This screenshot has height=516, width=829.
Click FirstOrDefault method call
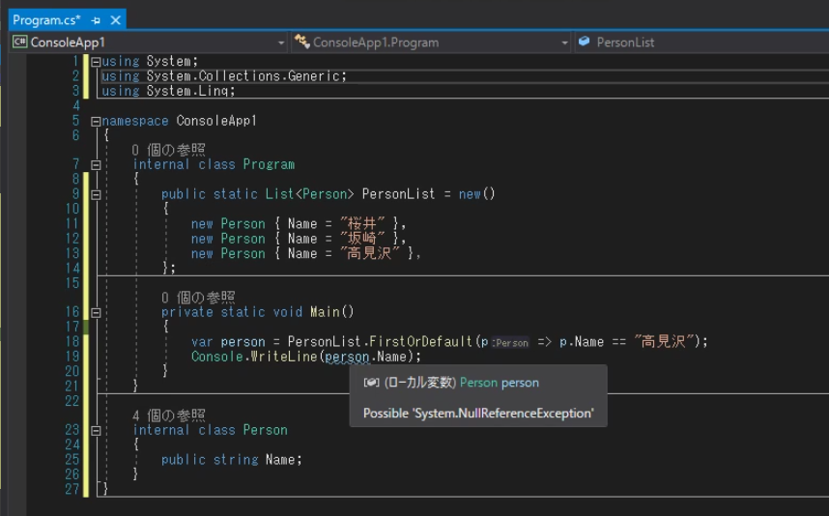click(x=420, y=341)
